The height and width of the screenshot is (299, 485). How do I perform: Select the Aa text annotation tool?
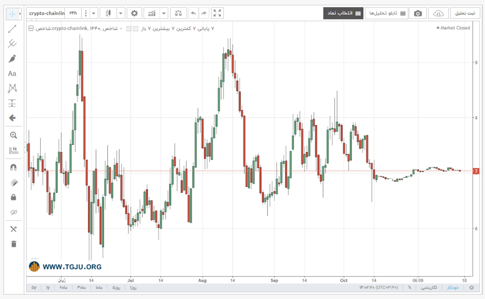point(12,74)
